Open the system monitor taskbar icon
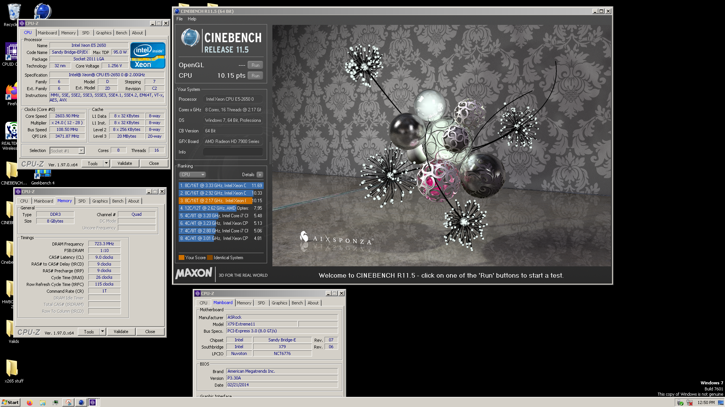The width and height of the screenshot is (725, 407). (56, 402)
